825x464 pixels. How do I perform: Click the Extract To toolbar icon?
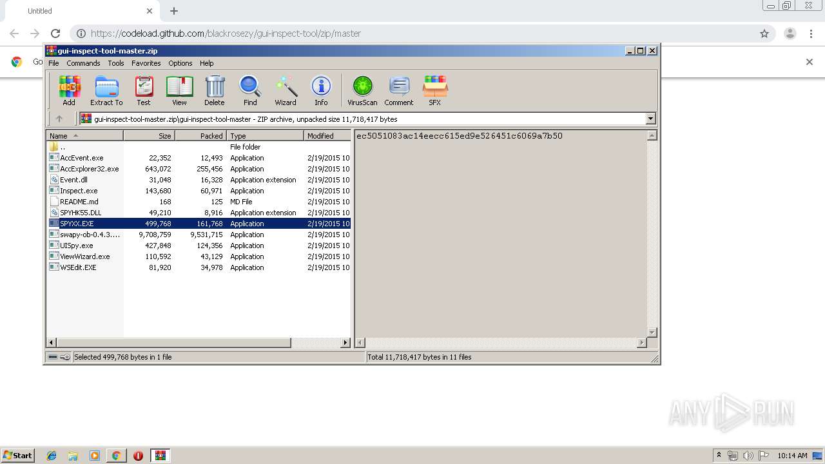click(106, 90)
